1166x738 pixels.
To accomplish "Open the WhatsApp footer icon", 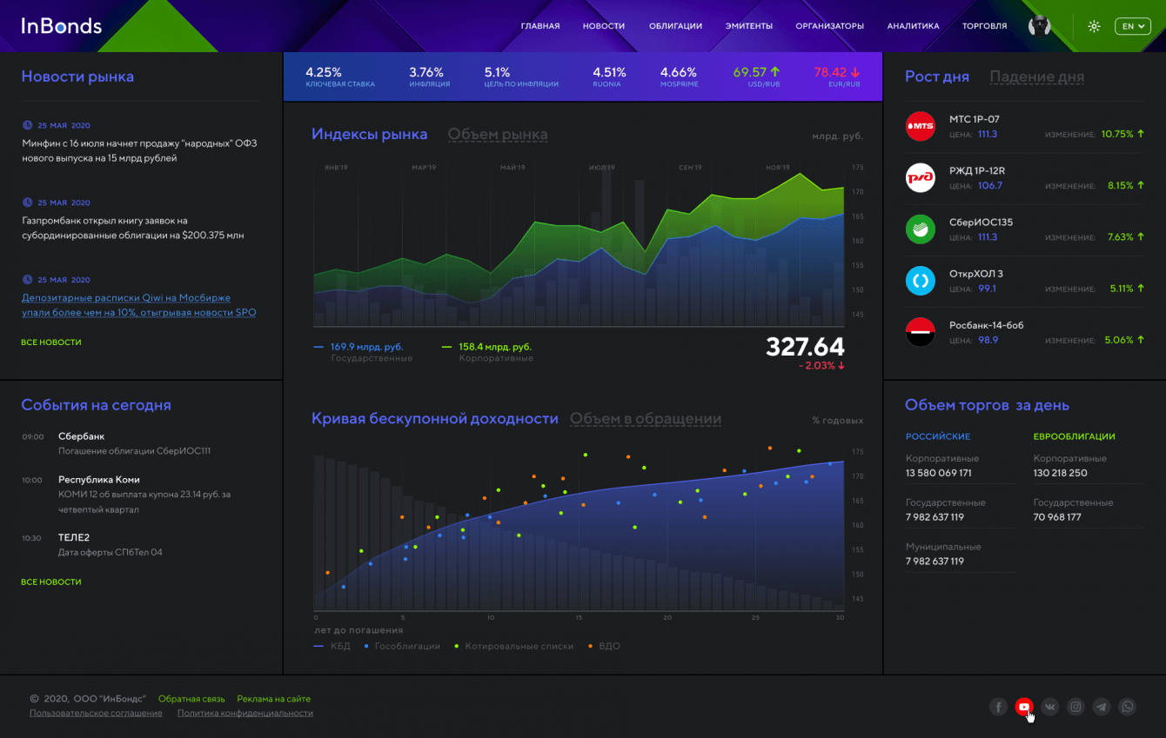I will pos(1128,707).
